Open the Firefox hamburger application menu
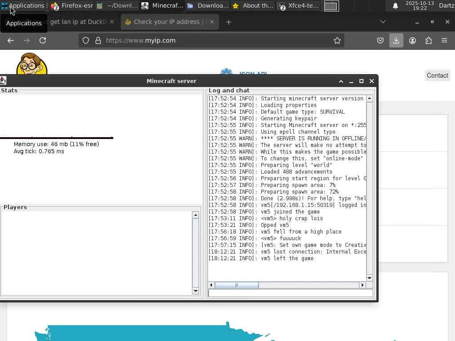This screenshot has width=455, height=341. 444,40
